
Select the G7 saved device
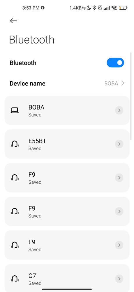coord(67,278)
